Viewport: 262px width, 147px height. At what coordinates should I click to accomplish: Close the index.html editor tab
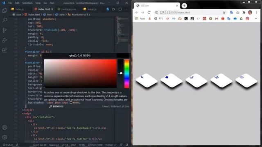coord(52,9)
